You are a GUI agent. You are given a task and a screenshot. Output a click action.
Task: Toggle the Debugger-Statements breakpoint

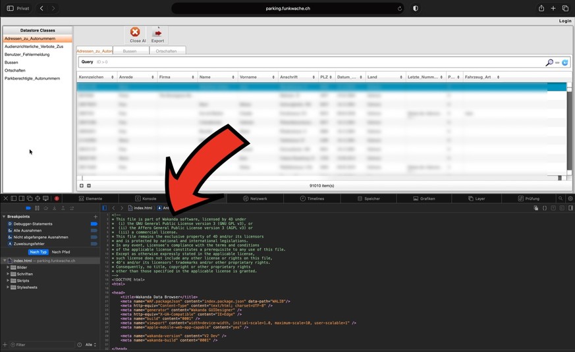tap(94, 224)
